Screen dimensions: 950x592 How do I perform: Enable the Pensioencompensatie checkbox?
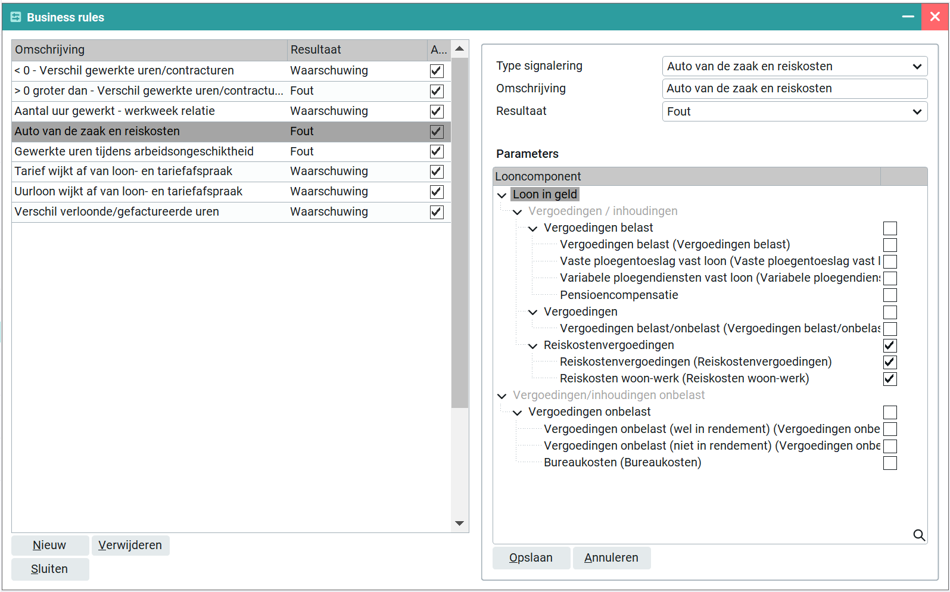[x=890, y=295]
